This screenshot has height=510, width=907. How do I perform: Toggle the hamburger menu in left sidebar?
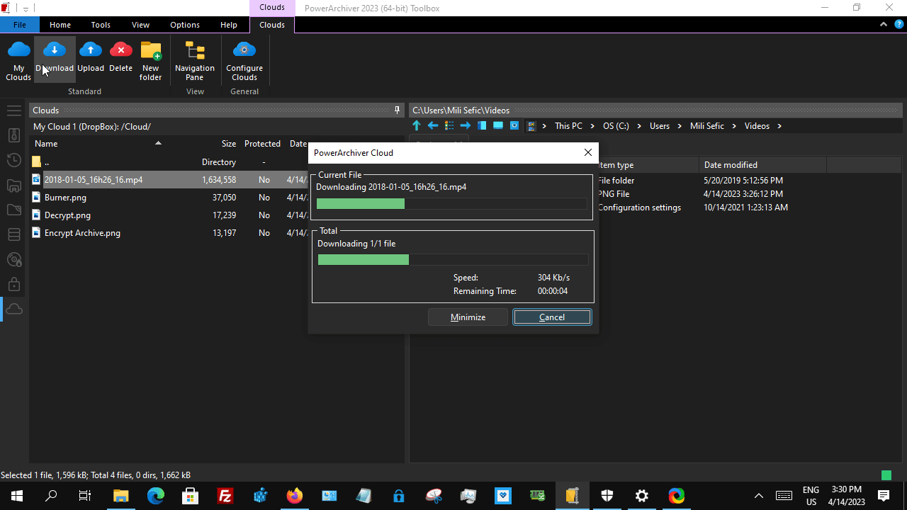[14, 110]
